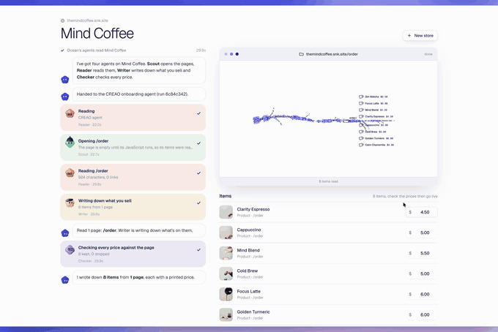Click the 'done' status in the preview header
Screen dimensions: 498x332
tap(428, 54)
